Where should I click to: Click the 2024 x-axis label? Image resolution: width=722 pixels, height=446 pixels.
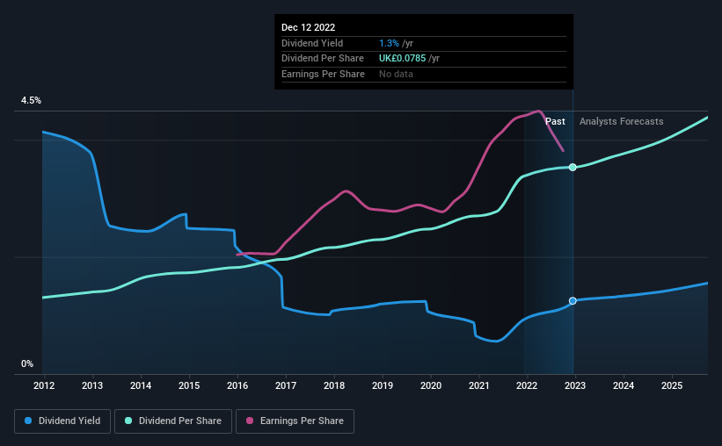tap(624, 385)
